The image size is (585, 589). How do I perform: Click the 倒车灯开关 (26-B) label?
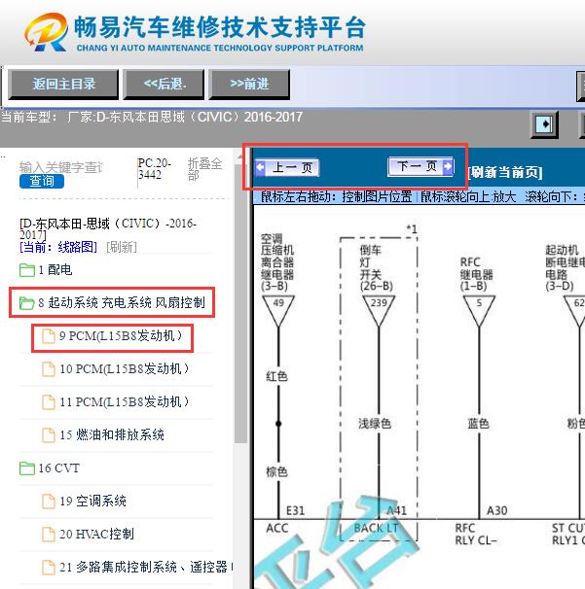point(376,268)
